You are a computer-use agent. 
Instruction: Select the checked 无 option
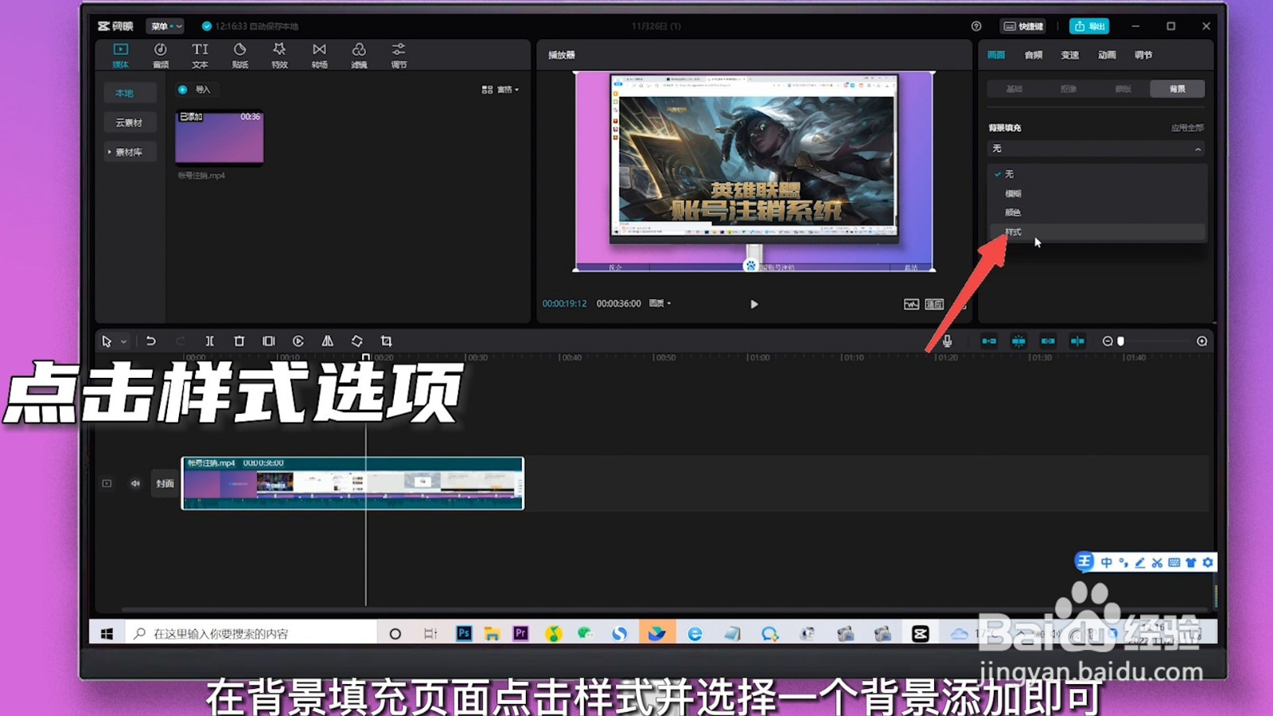coord(1097,173)
